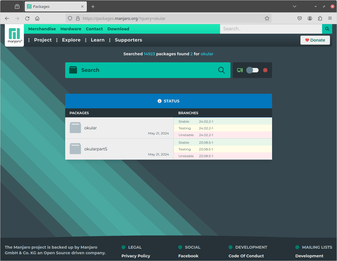Click the red ARM chip icon
This screenshot has height=261, width=337.
(265, 70)
